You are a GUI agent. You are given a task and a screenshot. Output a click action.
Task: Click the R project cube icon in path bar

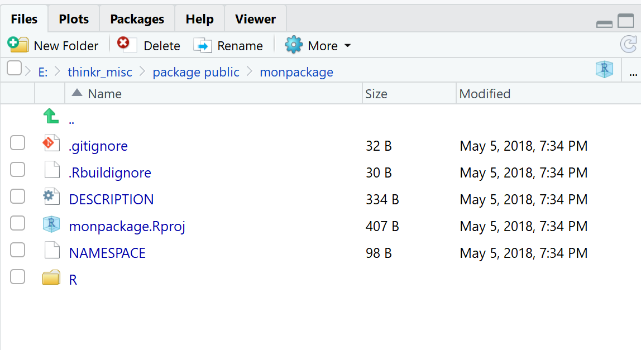[x=604, y=70]
